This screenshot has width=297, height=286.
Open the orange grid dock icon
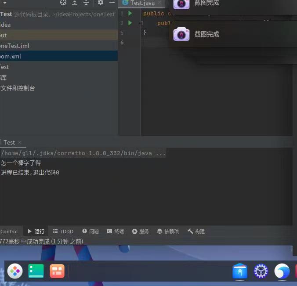pyautogui.click(x=57, y=271)
